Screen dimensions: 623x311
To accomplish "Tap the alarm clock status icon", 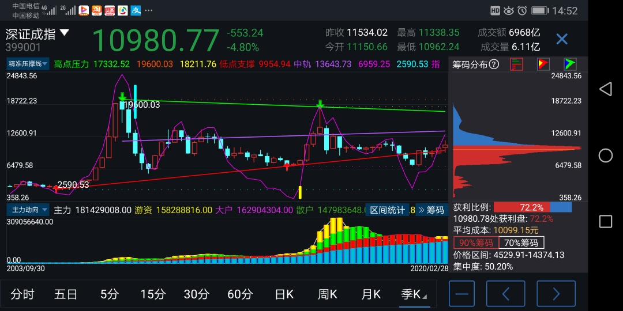I will pyautogui.click(x=522, y=10).
